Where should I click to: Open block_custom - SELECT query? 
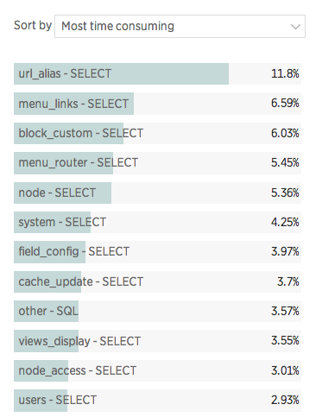[x=157, y=133]
